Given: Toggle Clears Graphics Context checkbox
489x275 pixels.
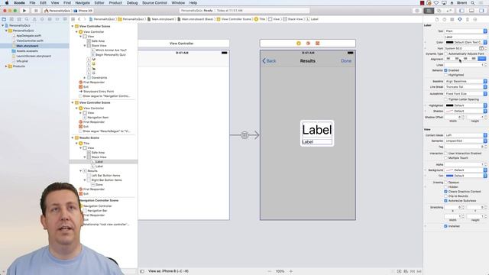Looking at the screenshot, I should click(x=445, y=192).
